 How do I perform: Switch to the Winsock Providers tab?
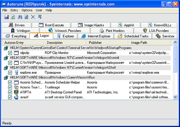click(x=65, y=31)
